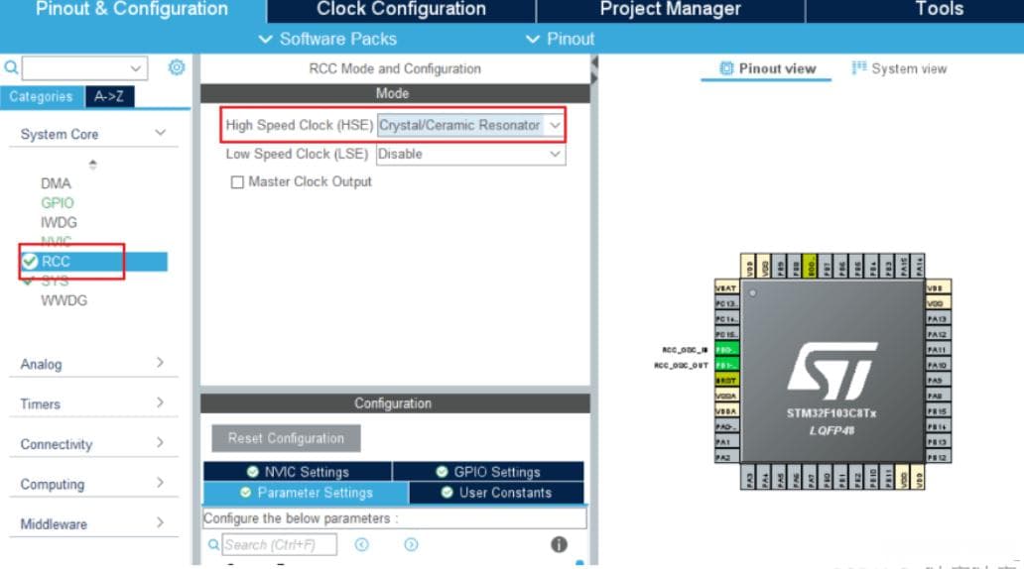Click pin PA12 on the chip
The width and height of the screenshot is (1024, 569).
pyautogui.click(x=939, y=334)
